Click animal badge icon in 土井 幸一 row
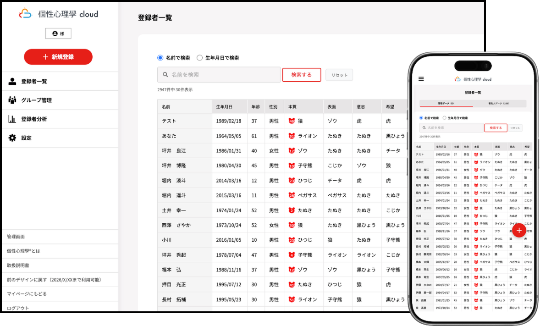 [292, 210]
